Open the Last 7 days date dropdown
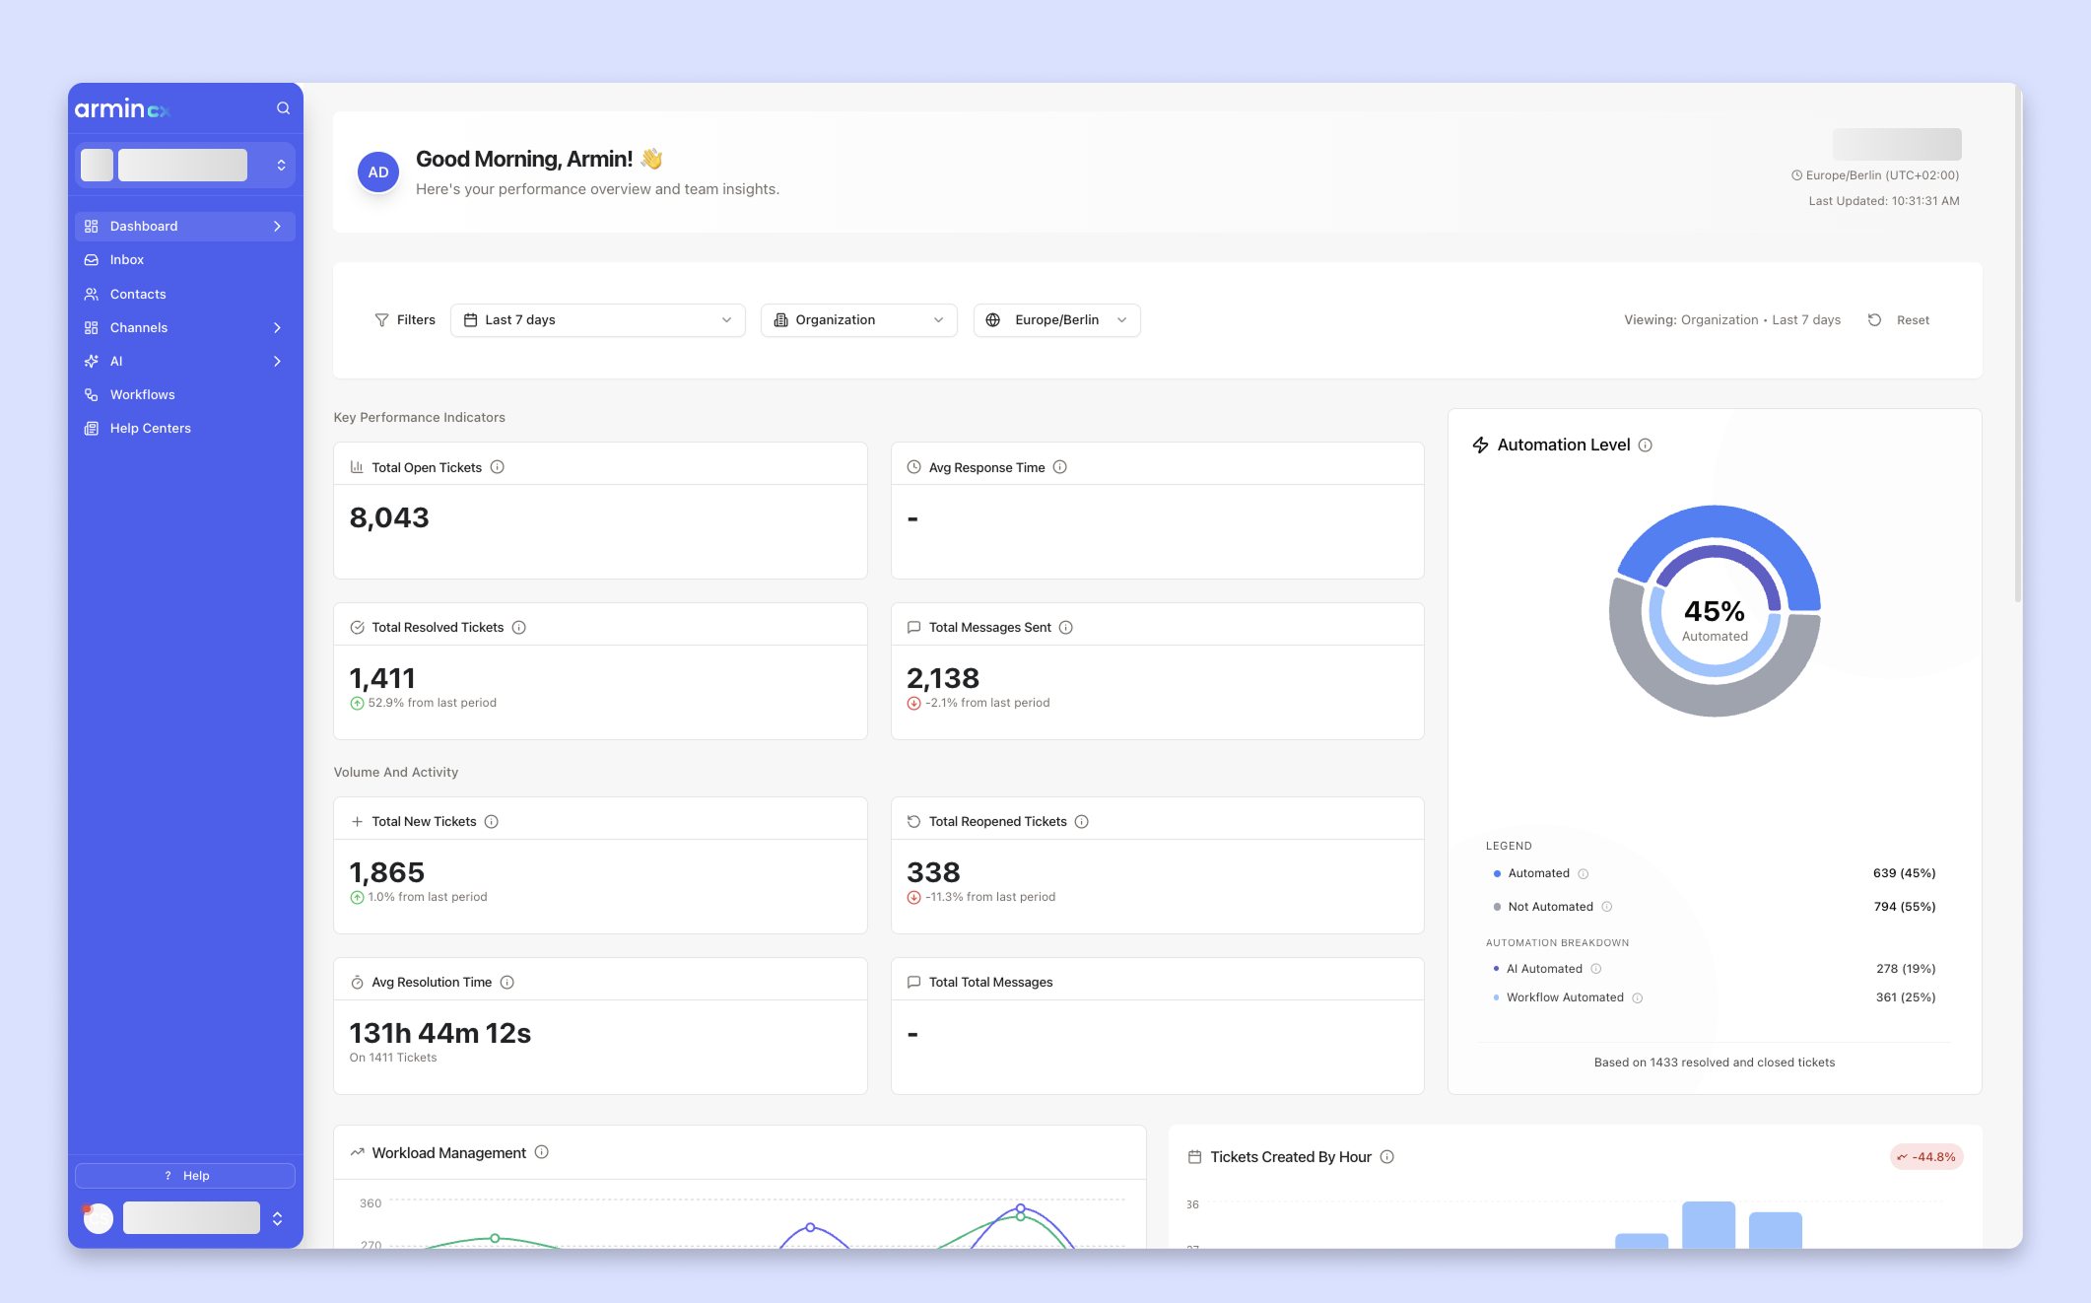The image size is (2091, 1303). (597, 320)
